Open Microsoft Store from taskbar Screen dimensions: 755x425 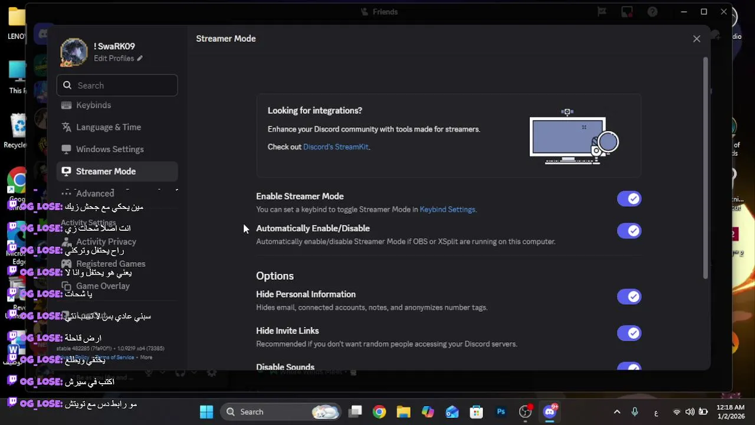pos(477,412)
